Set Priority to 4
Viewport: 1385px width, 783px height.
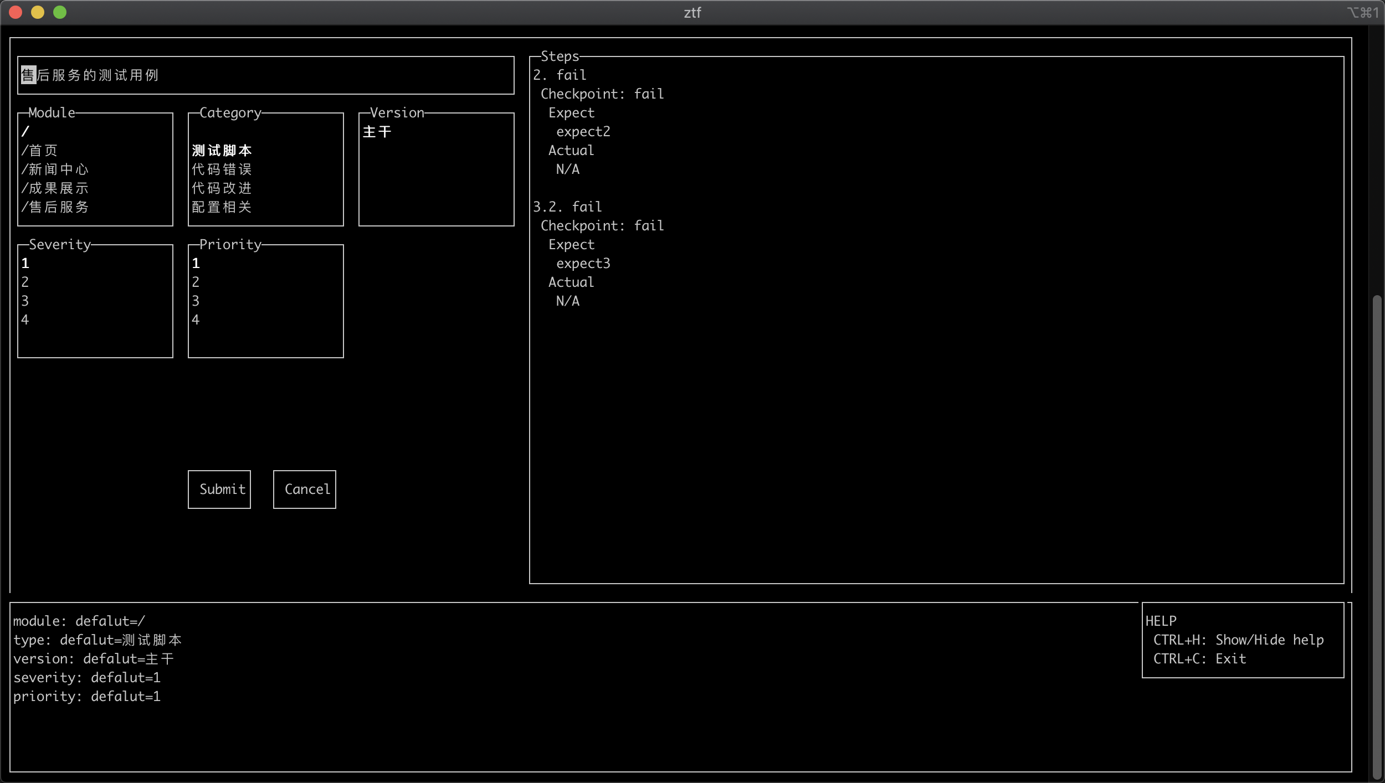(x=196, y=320)
